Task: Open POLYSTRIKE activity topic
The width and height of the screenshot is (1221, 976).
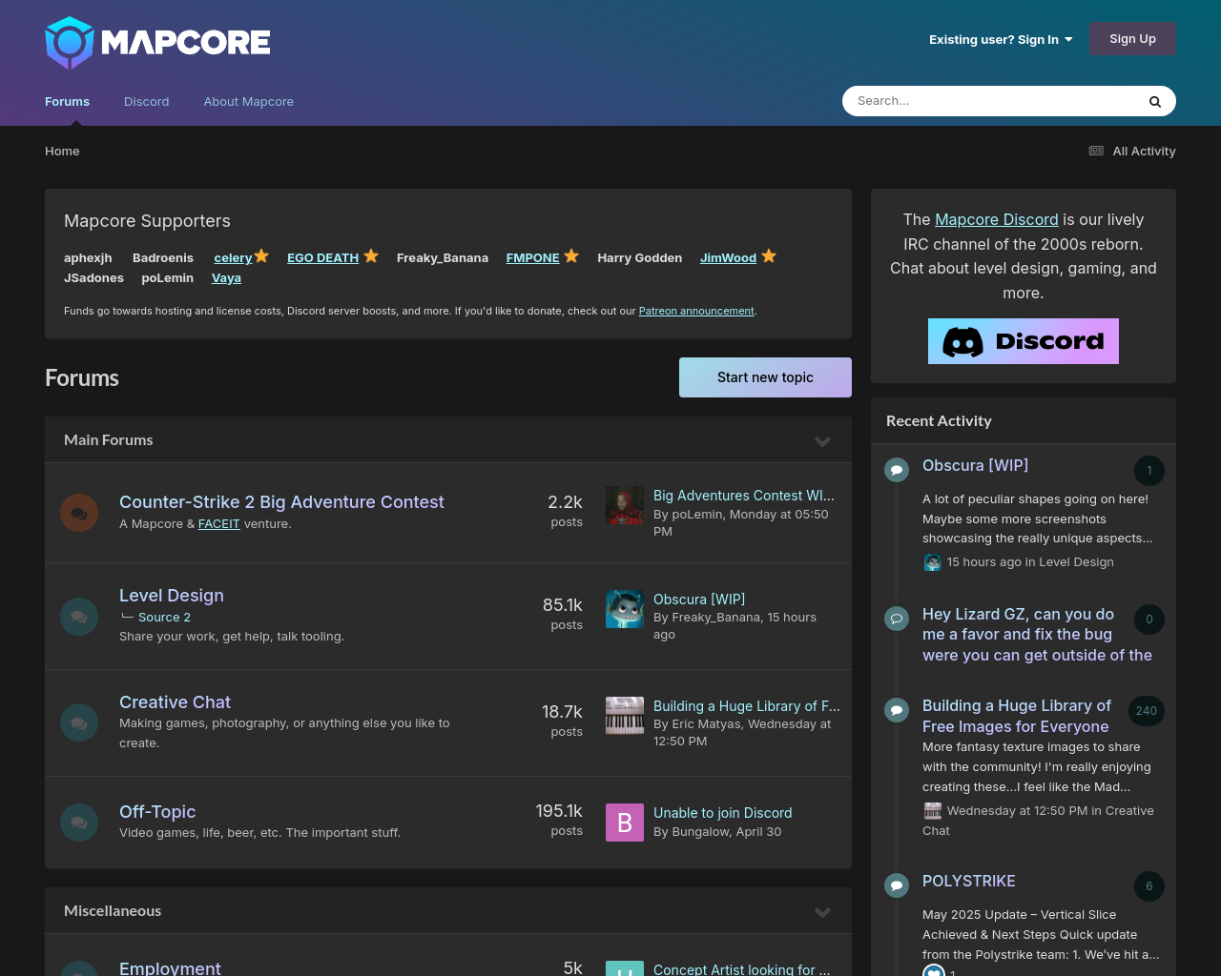Action: 969,882
